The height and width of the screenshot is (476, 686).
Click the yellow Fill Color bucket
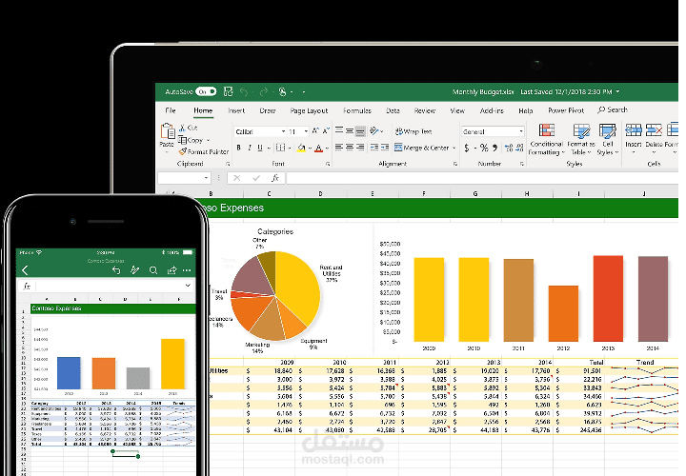pyautogui.click(x=301, y=149)
